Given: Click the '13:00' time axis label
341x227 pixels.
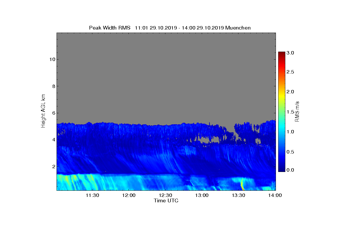Looking at the screenshot, I should click(x=202, y=196).
